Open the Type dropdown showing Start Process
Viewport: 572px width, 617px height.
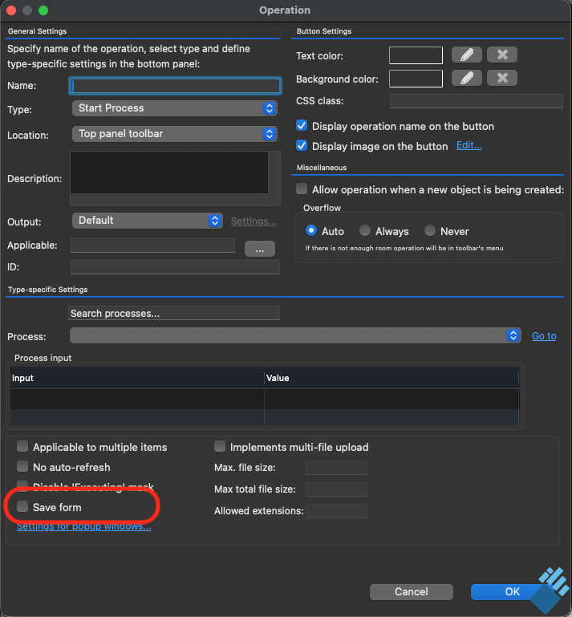tap(175, 108)
